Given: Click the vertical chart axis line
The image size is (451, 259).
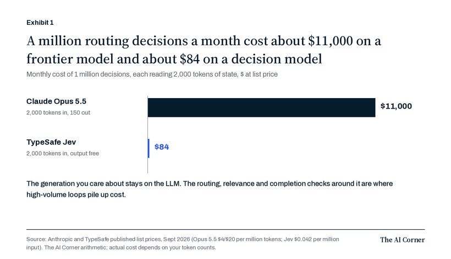Looking at the screenshot, I should [147, 134].
